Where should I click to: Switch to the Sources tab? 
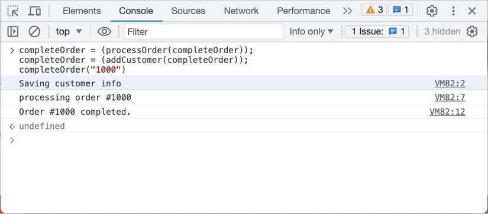[188, 11]
